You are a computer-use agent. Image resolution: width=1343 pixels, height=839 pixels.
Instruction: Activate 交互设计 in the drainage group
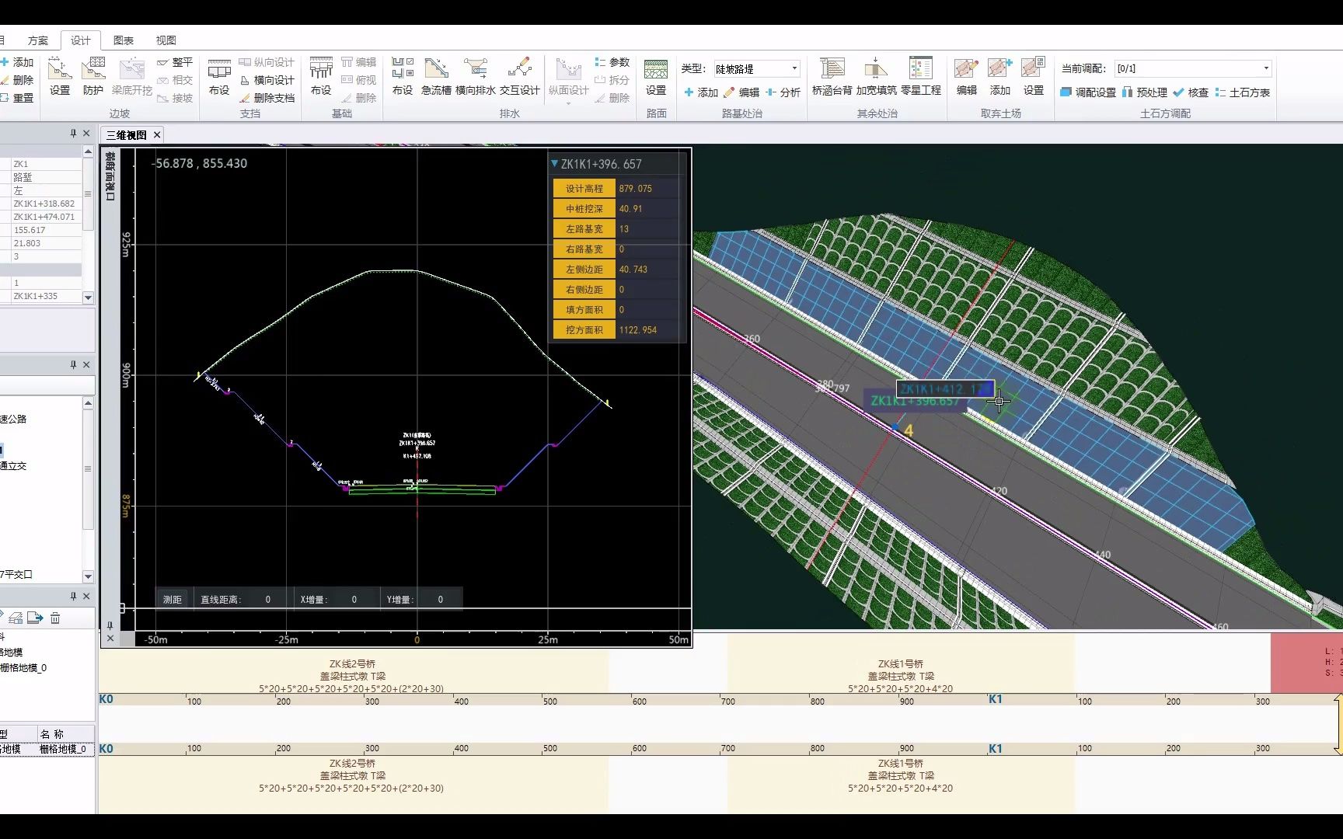[519, 78]
